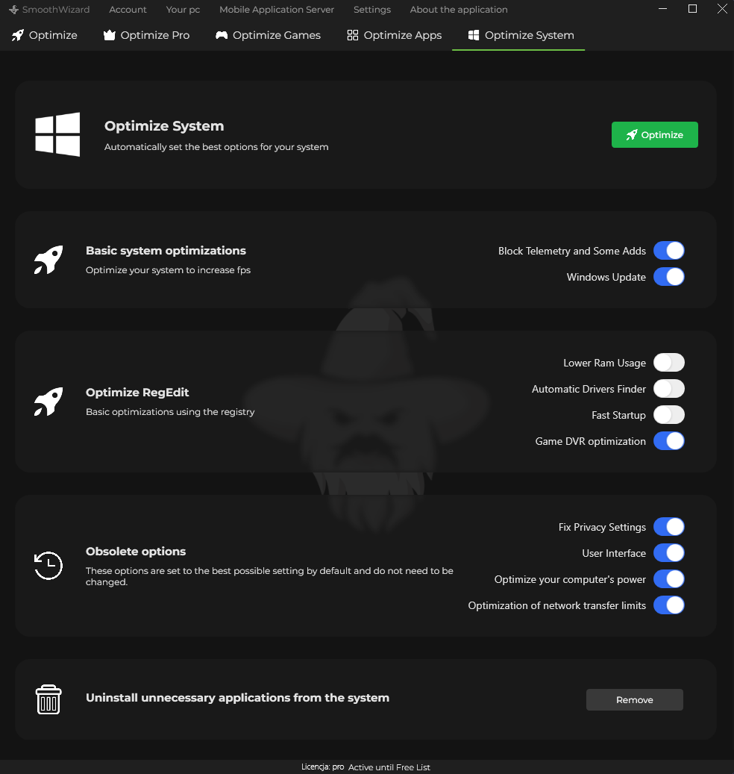Open Mobile Application Server menu

click(277, 10)
